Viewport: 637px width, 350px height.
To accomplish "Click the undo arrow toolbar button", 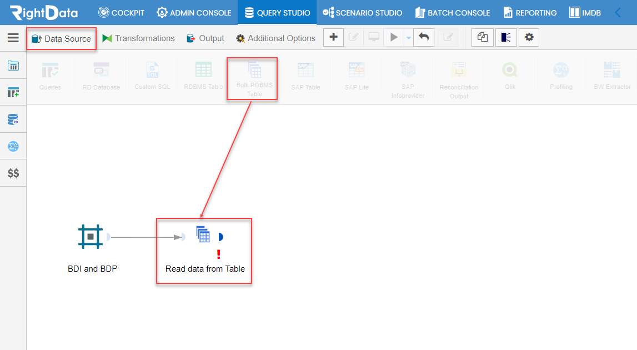I will point(424,37).
